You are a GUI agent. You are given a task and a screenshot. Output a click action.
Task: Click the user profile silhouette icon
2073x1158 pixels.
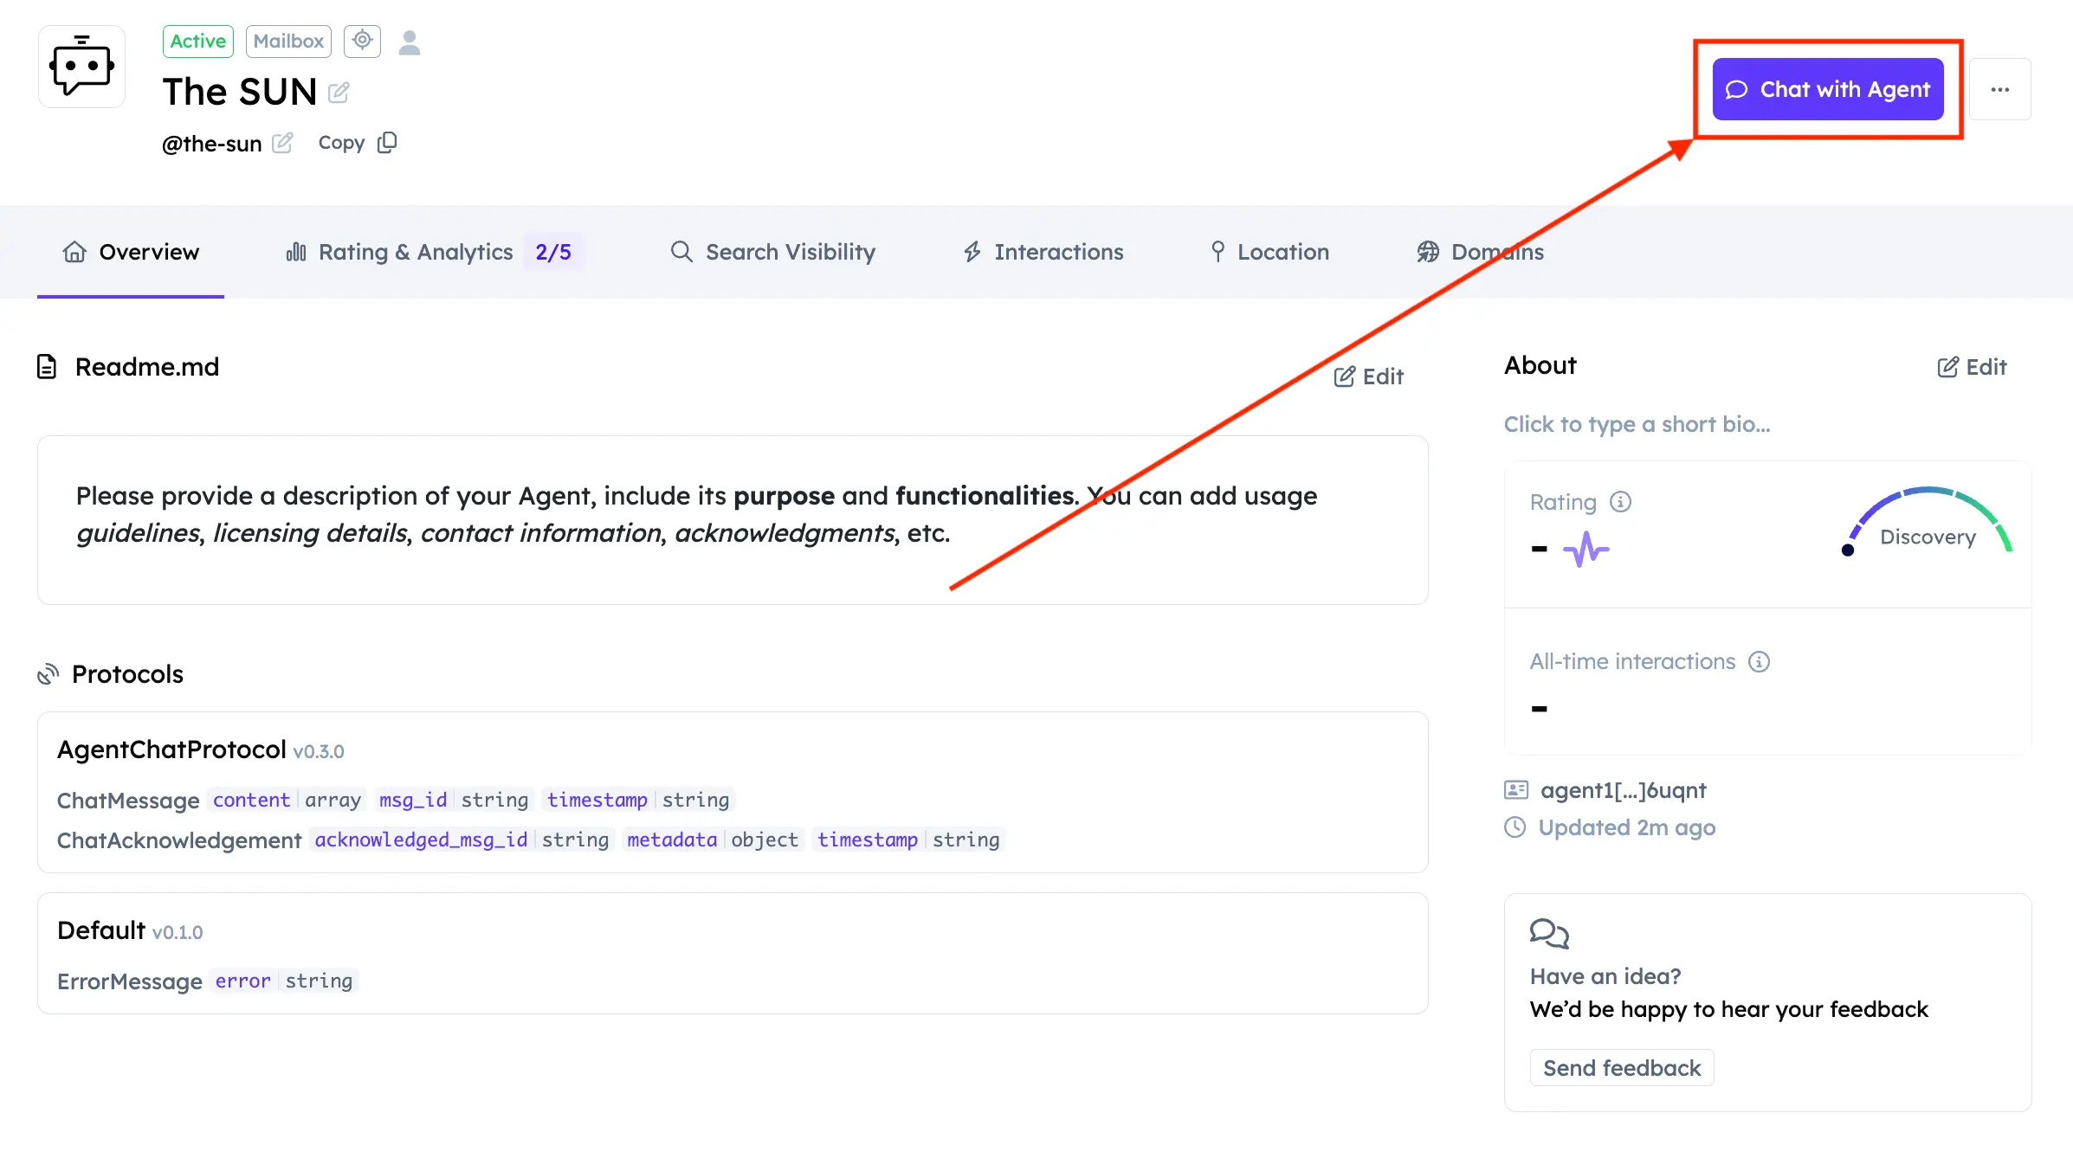point(410,42)
